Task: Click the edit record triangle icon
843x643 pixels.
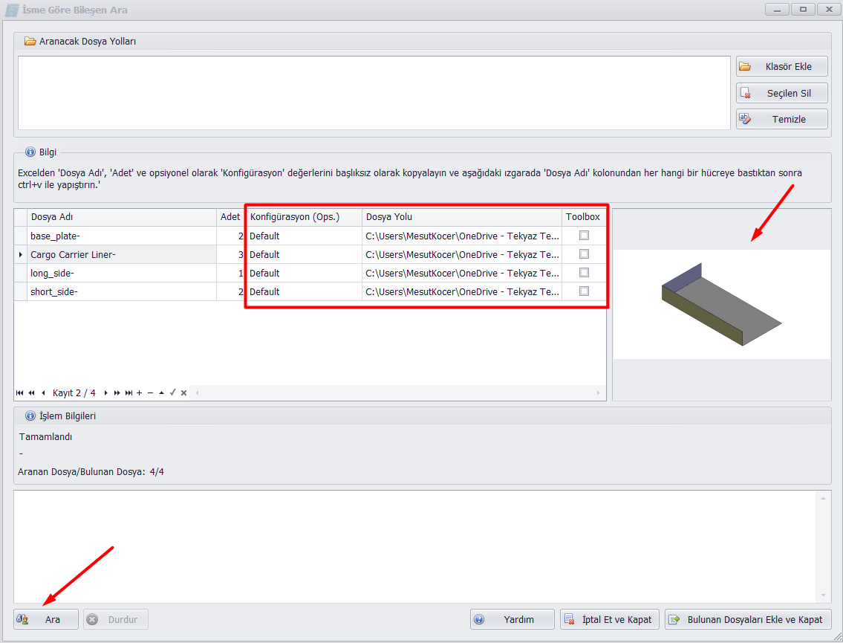Action: click(161, 392)
